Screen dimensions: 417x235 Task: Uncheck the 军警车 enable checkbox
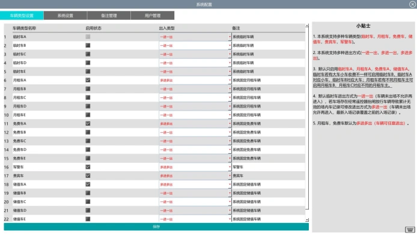pyautogui.click(x=88, y=167)
